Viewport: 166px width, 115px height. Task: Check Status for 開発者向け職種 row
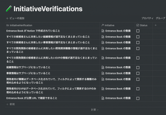point(138,79)
